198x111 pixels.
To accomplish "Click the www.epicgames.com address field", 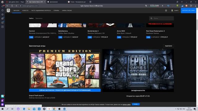I will pyautogui.click(x=30, y=6).
